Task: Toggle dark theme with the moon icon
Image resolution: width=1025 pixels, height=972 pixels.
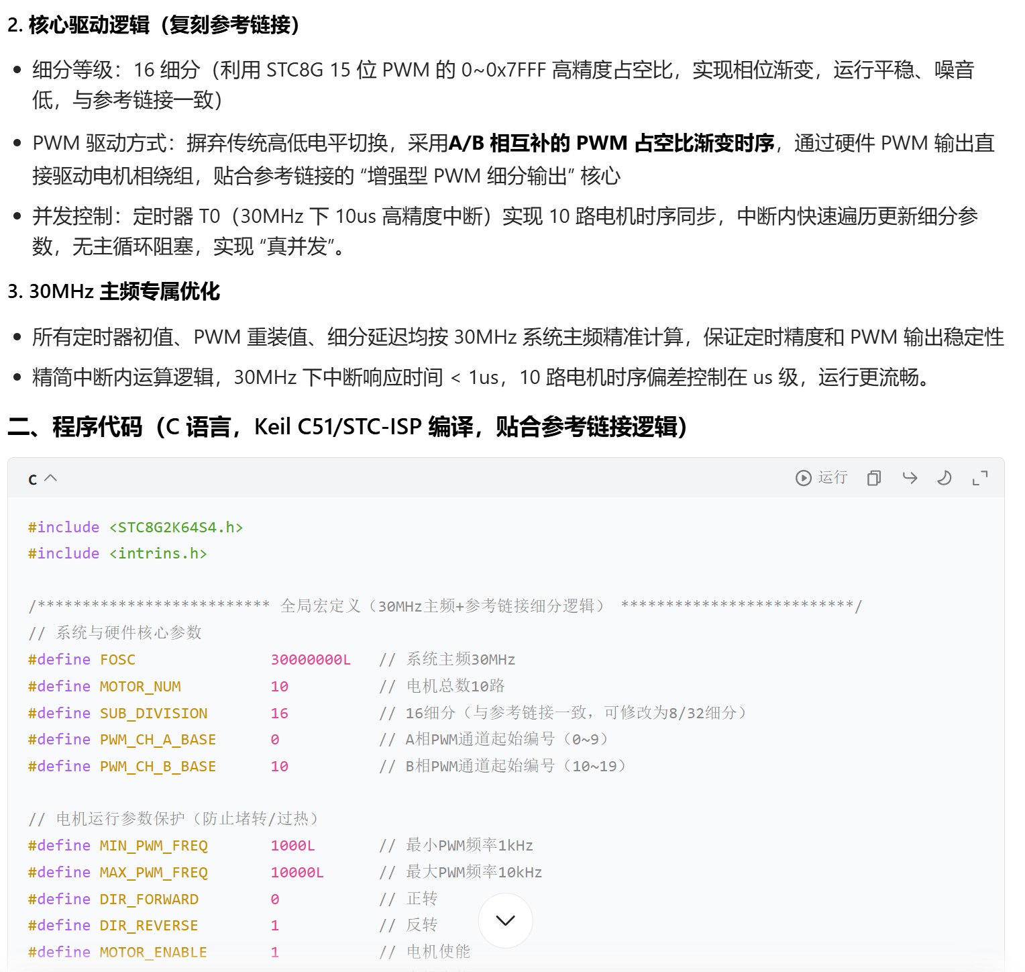Action: click(x=945, y=477)
